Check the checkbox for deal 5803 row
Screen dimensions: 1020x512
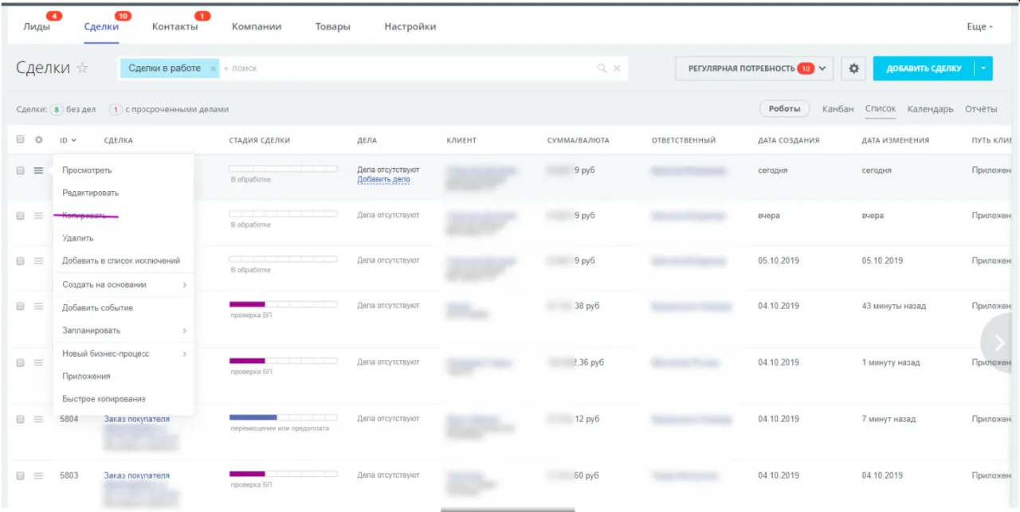(x=21, y=475)
